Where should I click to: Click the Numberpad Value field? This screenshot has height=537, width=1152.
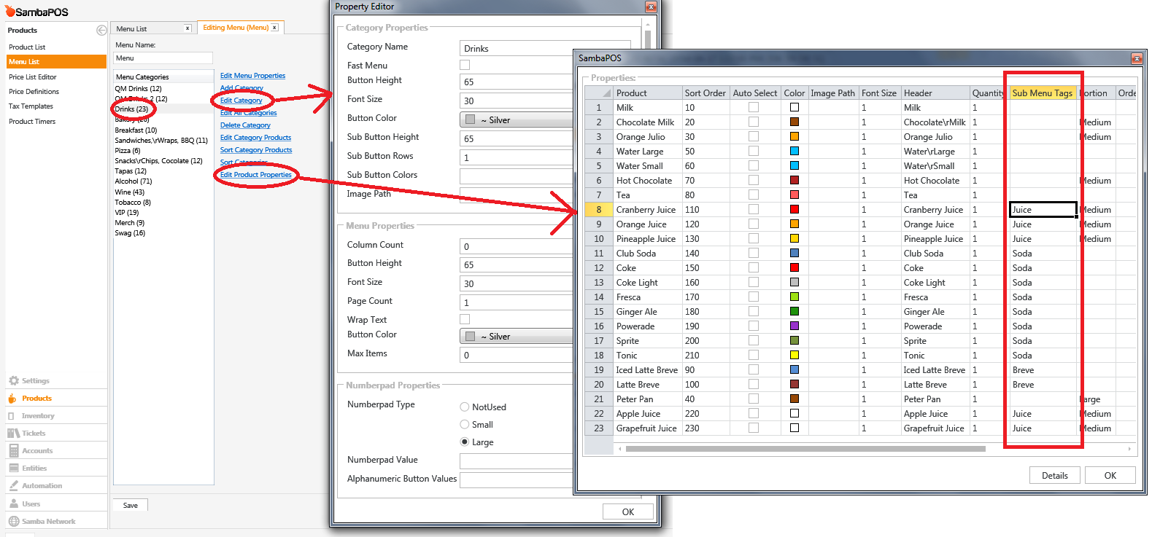click(x=517, y=460)
